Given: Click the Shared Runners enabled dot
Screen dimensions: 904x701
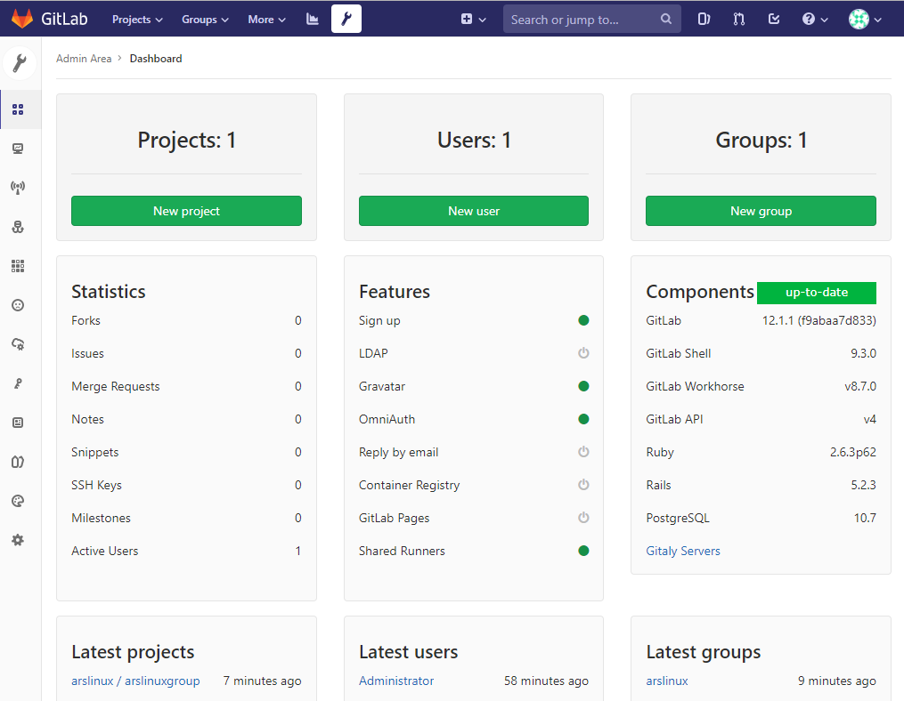Looking at the screenshot, I should pos(583,551).
